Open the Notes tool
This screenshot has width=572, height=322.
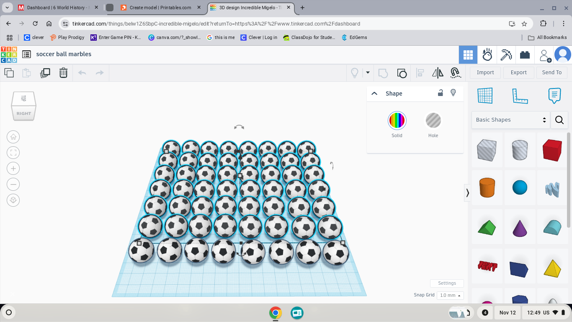554,96
